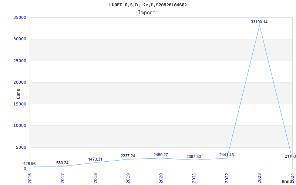
Task: Click the 10000 y-axis tick label
Action: [x=20, y=125]
